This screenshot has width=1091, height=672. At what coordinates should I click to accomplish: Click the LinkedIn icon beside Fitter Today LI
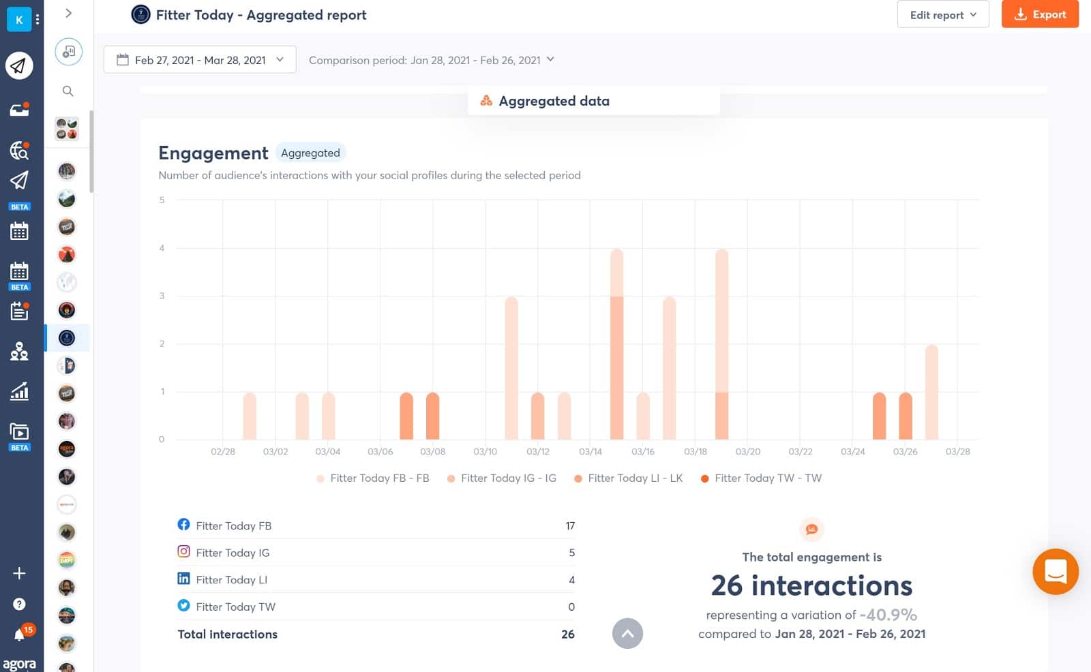pos(183,579)
